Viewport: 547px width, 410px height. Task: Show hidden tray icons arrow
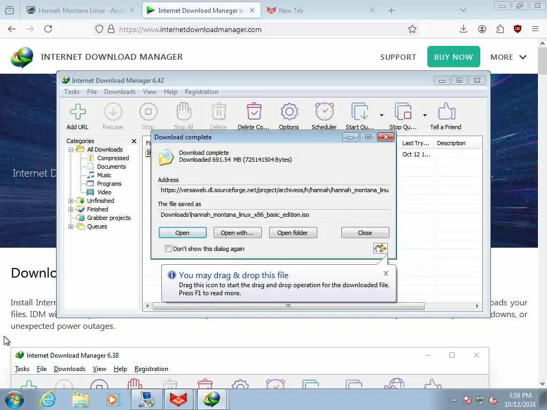454,400
